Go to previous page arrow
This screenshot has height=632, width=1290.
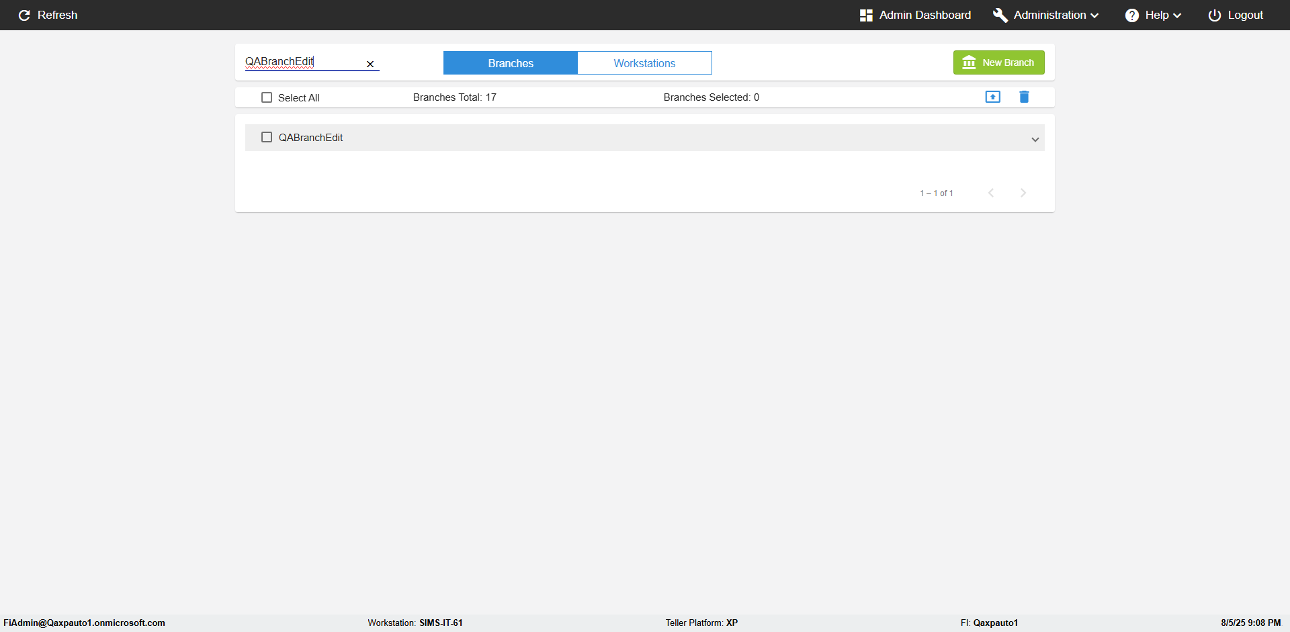coord(991,193)
